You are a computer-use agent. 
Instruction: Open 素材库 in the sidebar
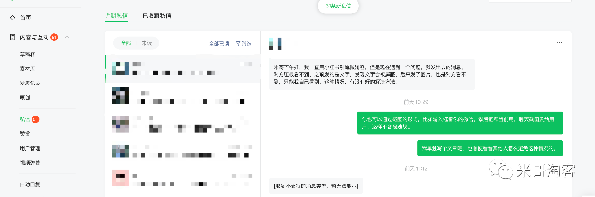(27, 69)
